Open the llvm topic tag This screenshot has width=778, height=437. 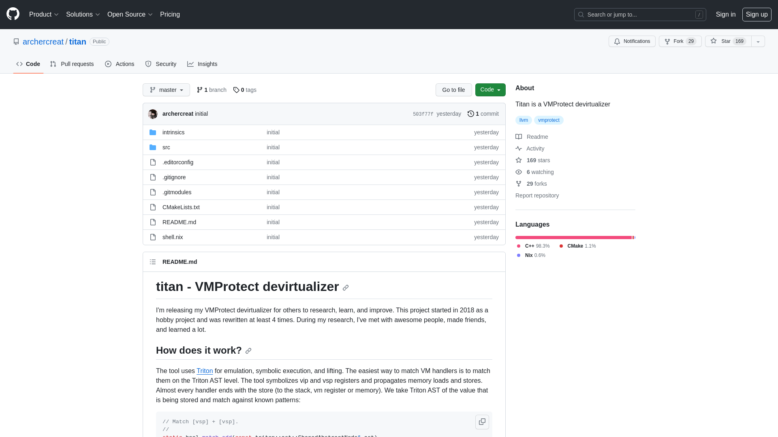[524, 120]
